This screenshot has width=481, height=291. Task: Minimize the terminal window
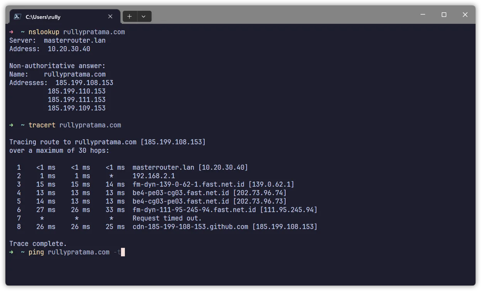pyautogui.click(x=423, y=15)
